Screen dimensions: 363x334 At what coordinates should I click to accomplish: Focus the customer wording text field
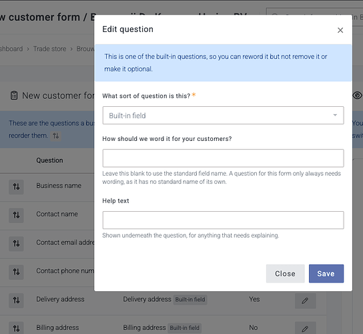pyautogui.click(x=223, y=158)
